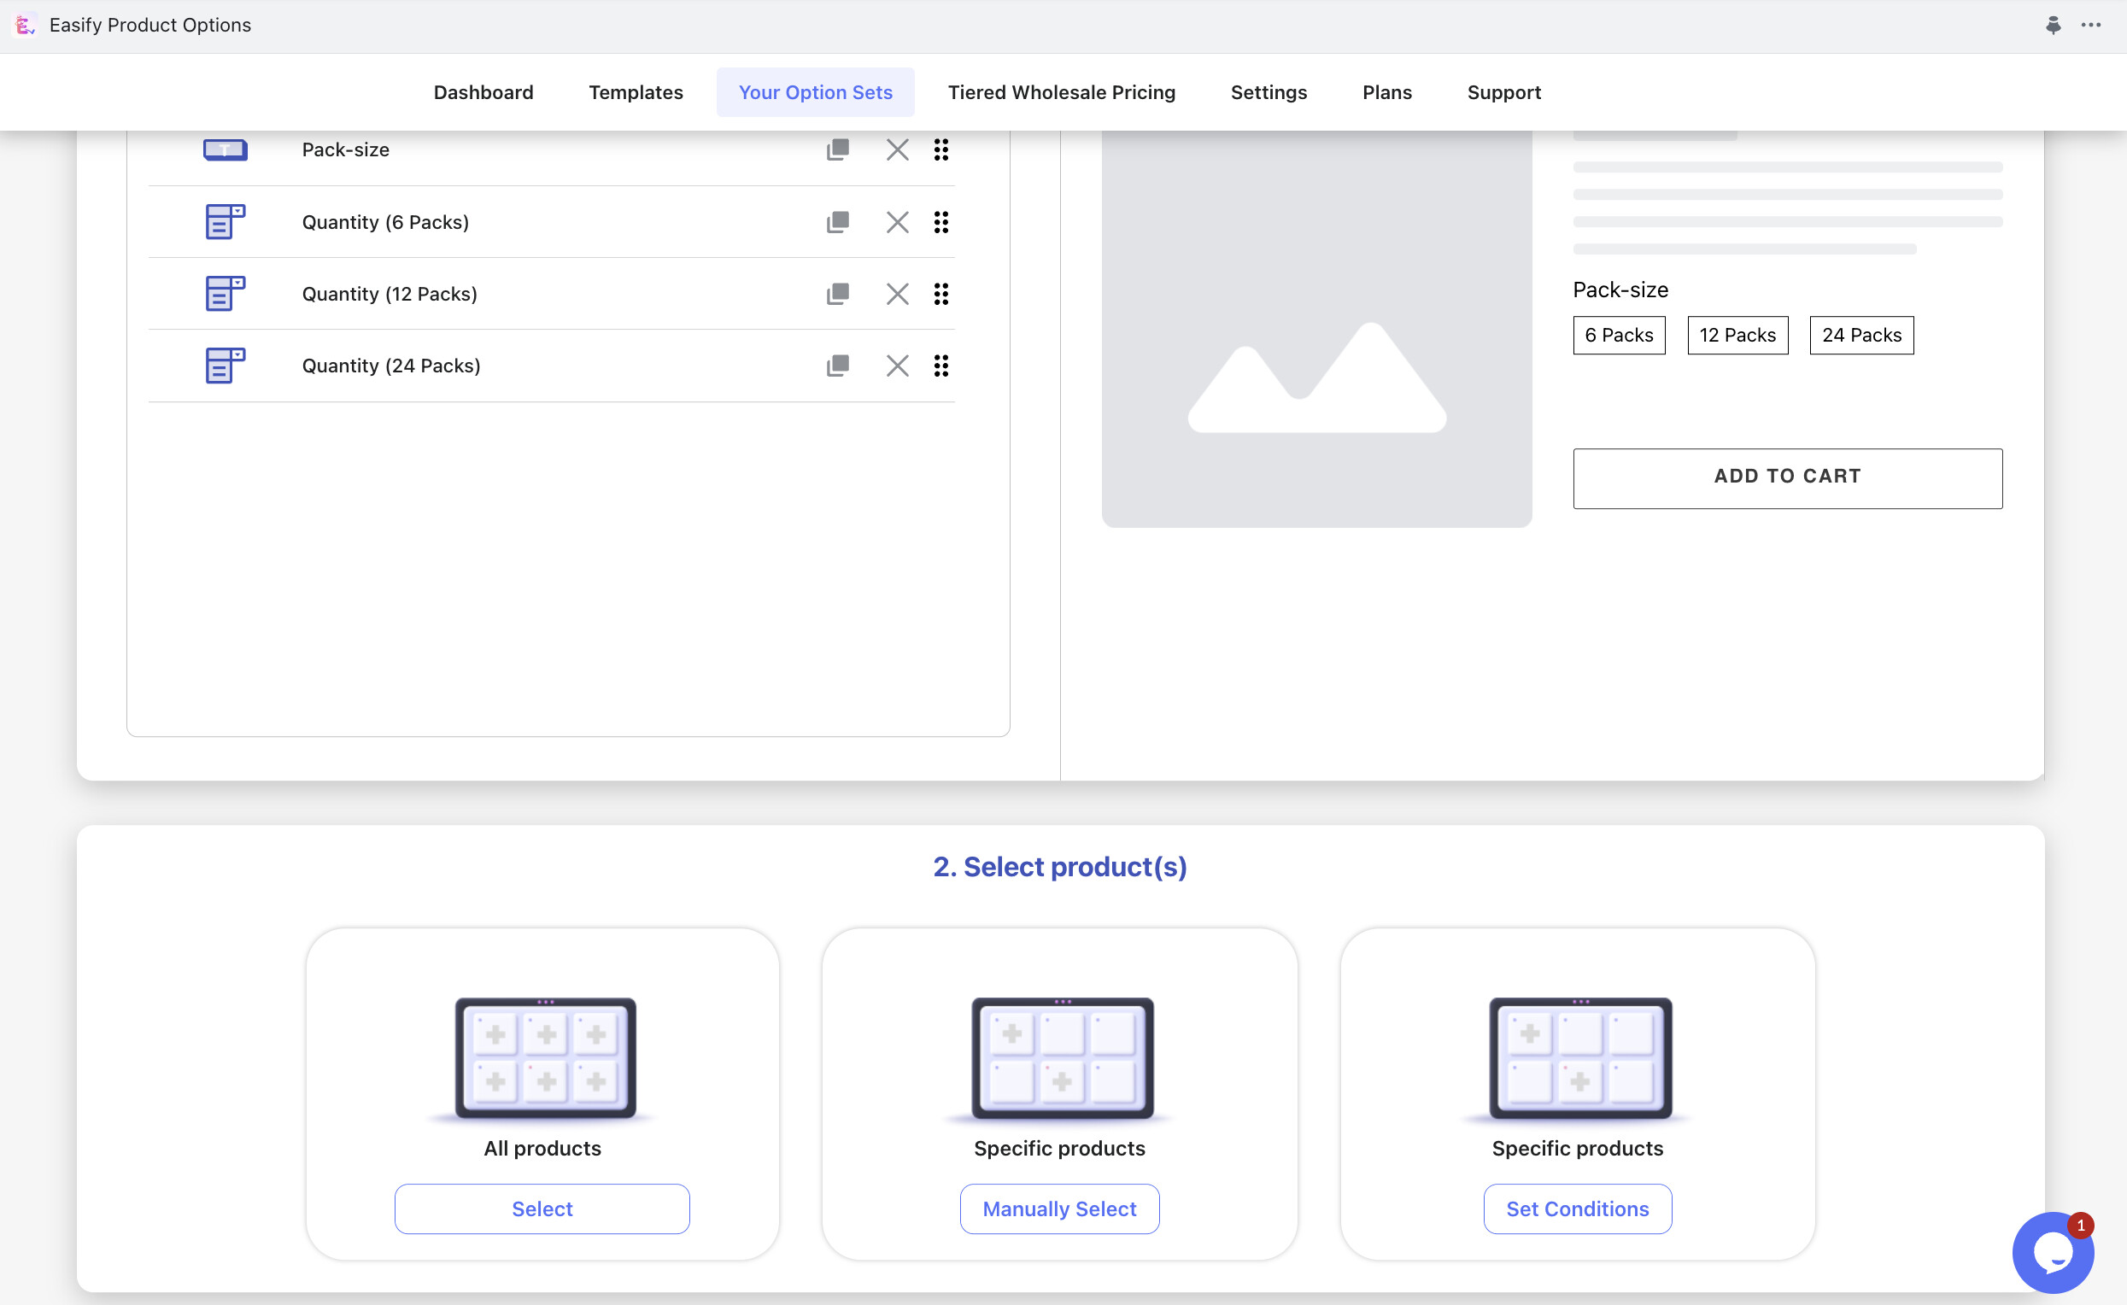Duplicate the Quantity (12 Packs) option

(x=837, y=295)
